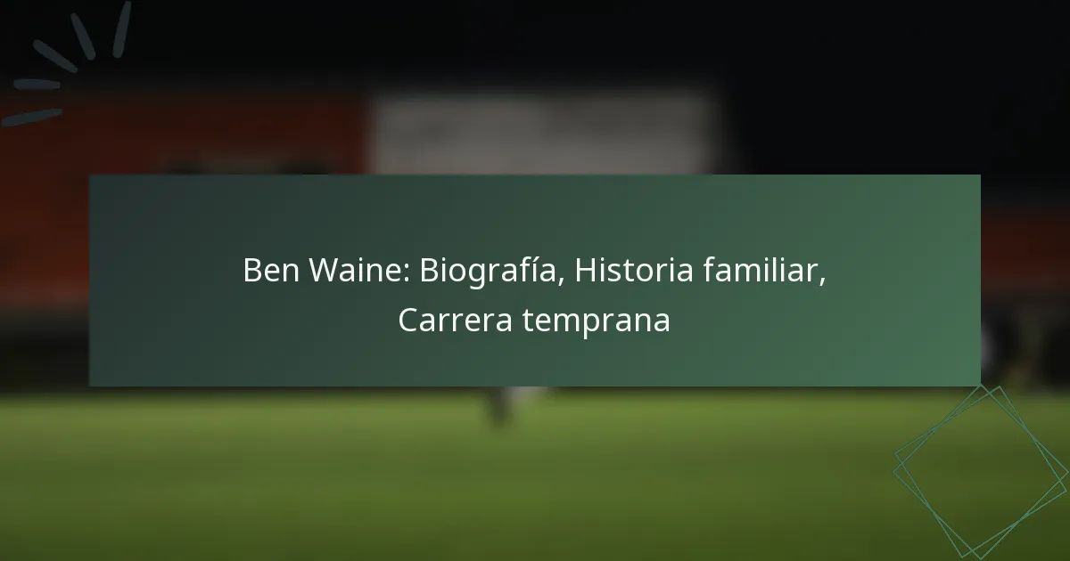The width and height of the screenshot is (1070, 561).
Task: Click the sunburst rays decoration icon
Action: (x=71, y=62)
